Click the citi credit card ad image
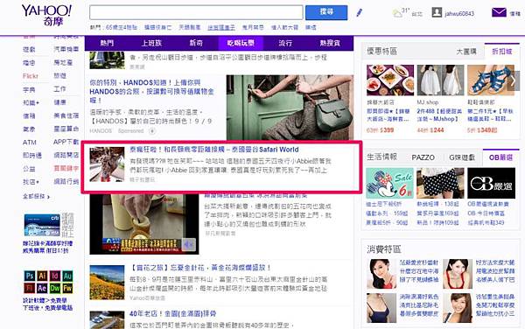The width and height of the screenshot is (525, 329). click(42, 225)
